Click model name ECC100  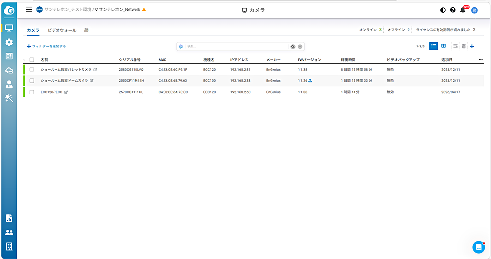pos(209,81)
